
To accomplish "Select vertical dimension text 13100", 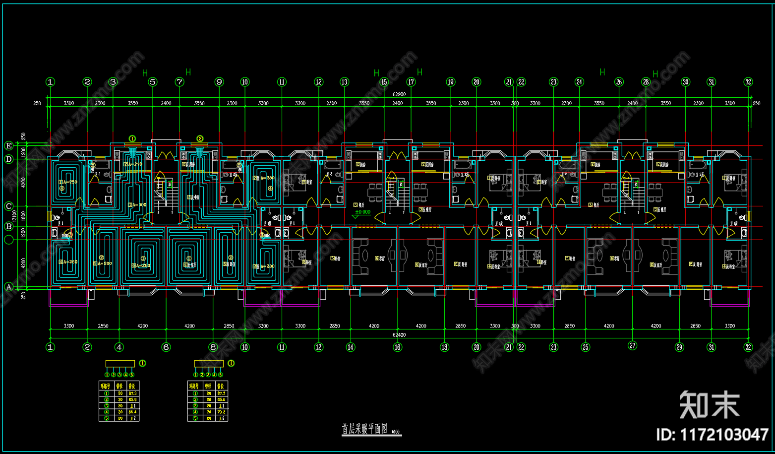I will [15, 216].
